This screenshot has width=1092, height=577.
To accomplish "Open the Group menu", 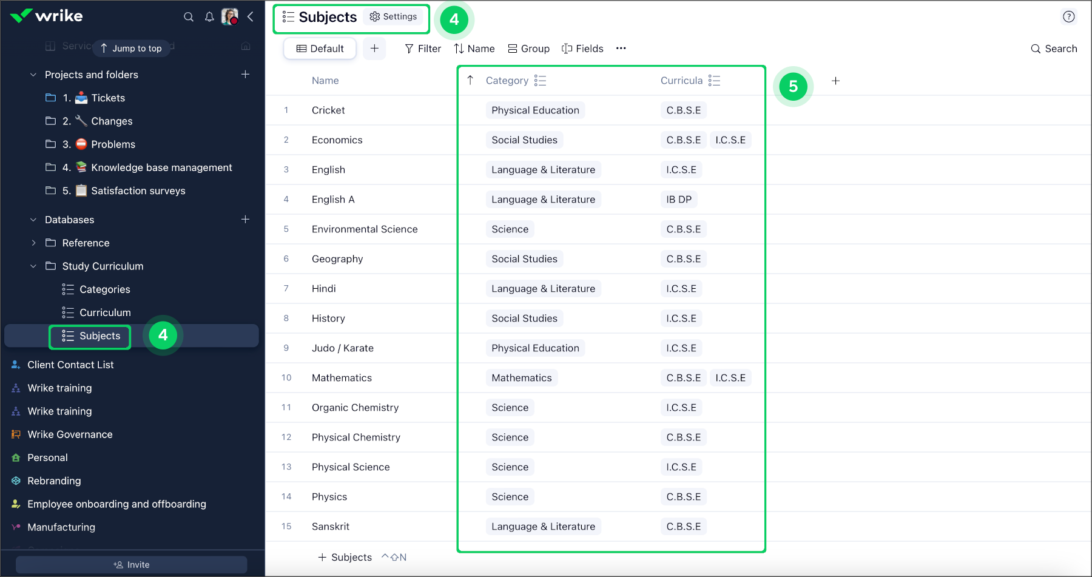I will coord(528,49).
